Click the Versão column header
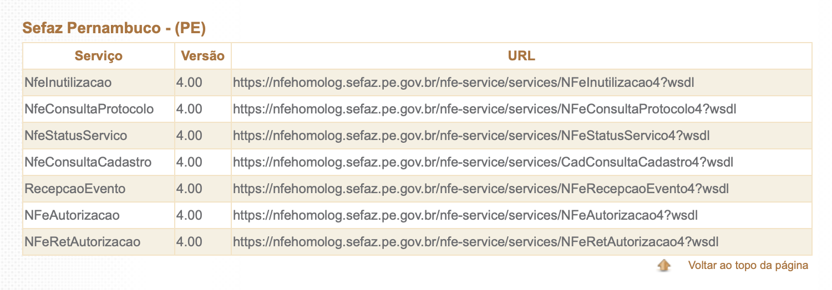Image resolution: width=832 pixels, height=290 pixels. coord(202,56)
